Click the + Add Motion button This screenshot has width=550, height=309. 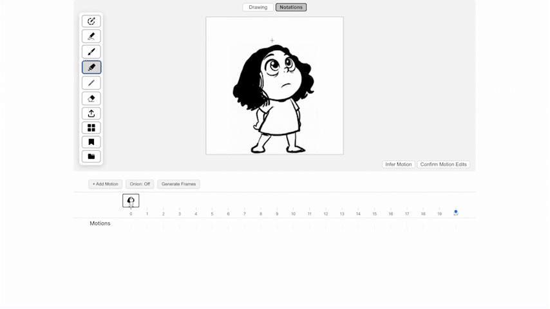point(105,184)
